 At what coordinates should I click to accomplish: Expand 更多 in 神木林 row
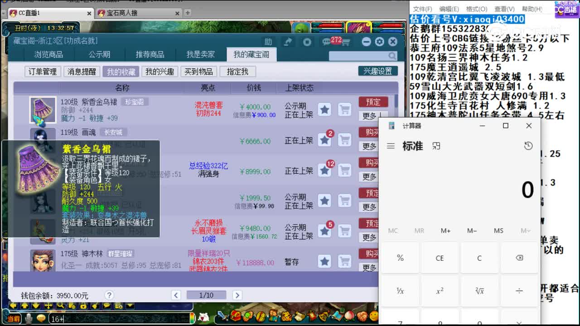tap(369, 268)
